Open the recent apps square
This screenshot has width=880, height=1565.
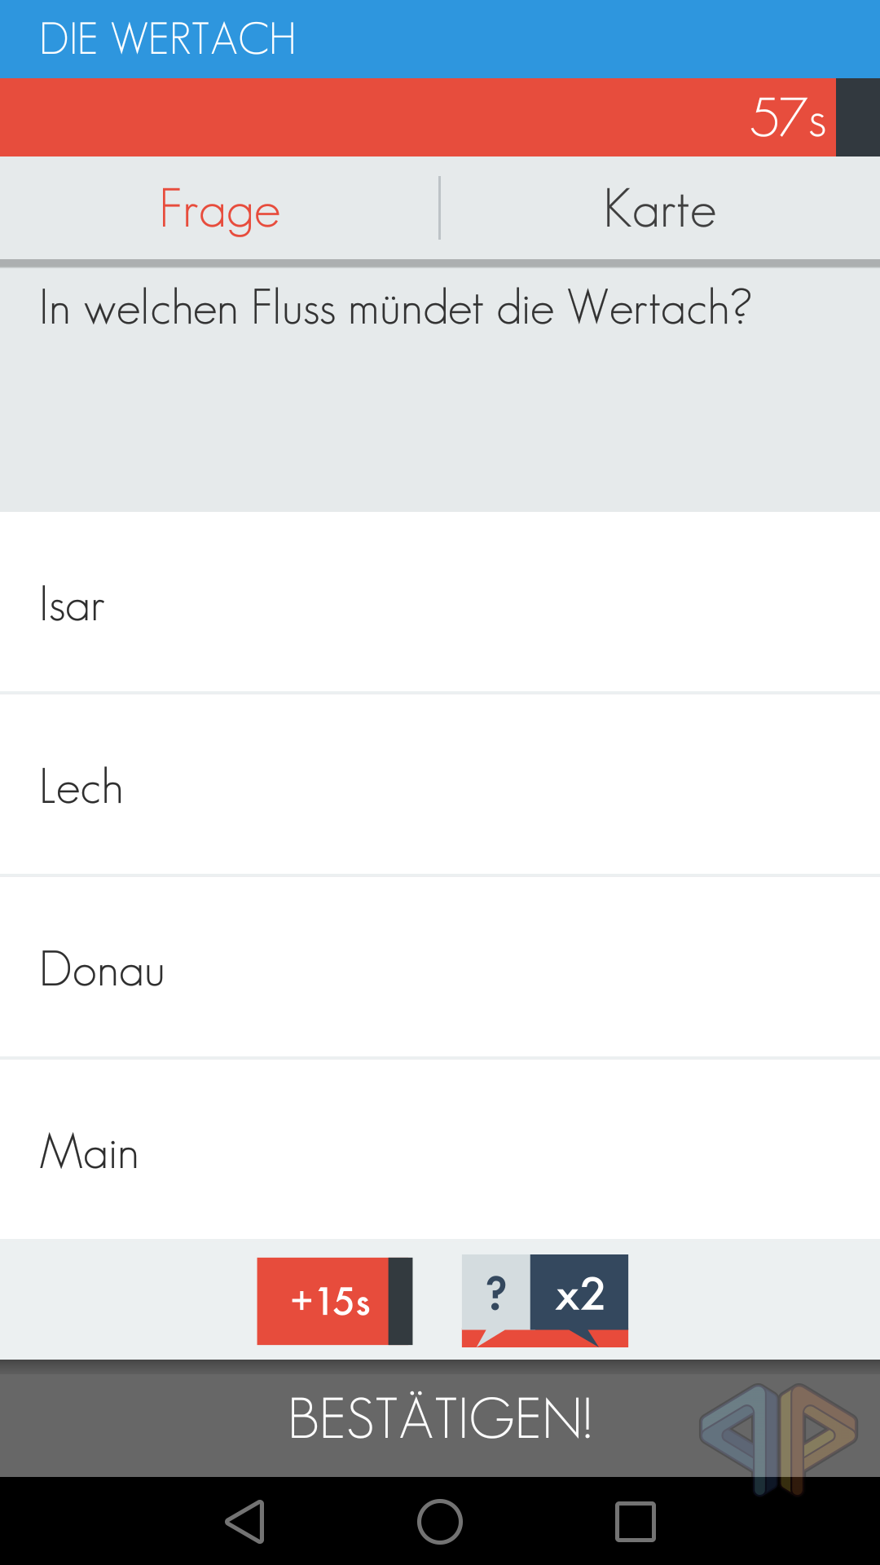[636, 1522]
